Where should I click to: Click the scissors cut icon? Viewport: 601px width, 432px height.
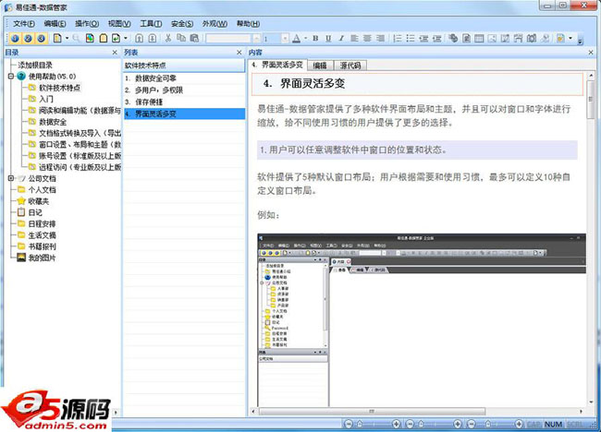click(x=168, y=38)
